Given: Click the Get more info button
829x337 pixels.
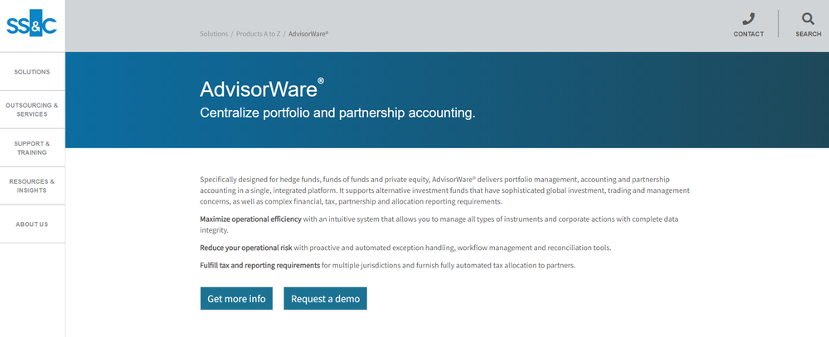Looking at the screenshot, I should click(x=236, y=298).
